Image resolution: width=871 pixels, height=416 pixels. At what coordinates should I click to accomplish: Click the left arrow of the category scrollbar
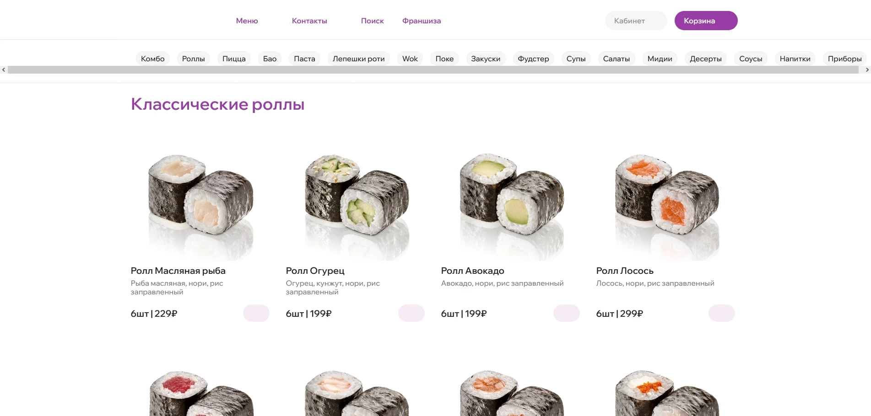pos(4,70)
